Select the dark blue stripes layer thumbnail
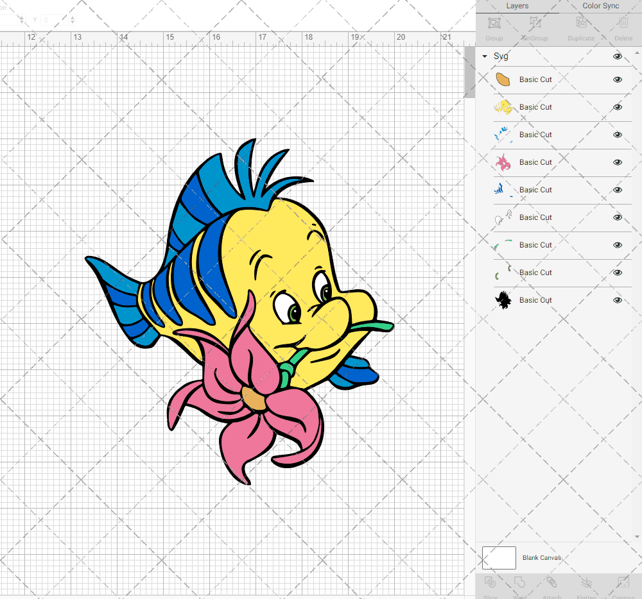The height and width of the screenshot is (599, 642). (503, 190)
